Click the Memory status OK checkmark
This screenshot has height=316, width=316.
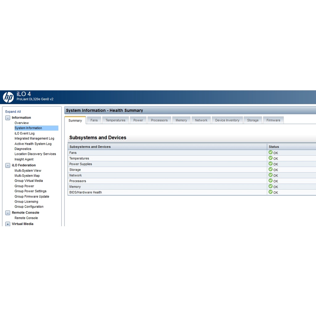pos(271,186)
